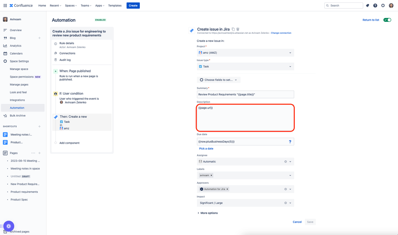Open Connections in the rule panel
Image resolution: width=398 pixels, height=235 pixels.
[x=67, y=53]
